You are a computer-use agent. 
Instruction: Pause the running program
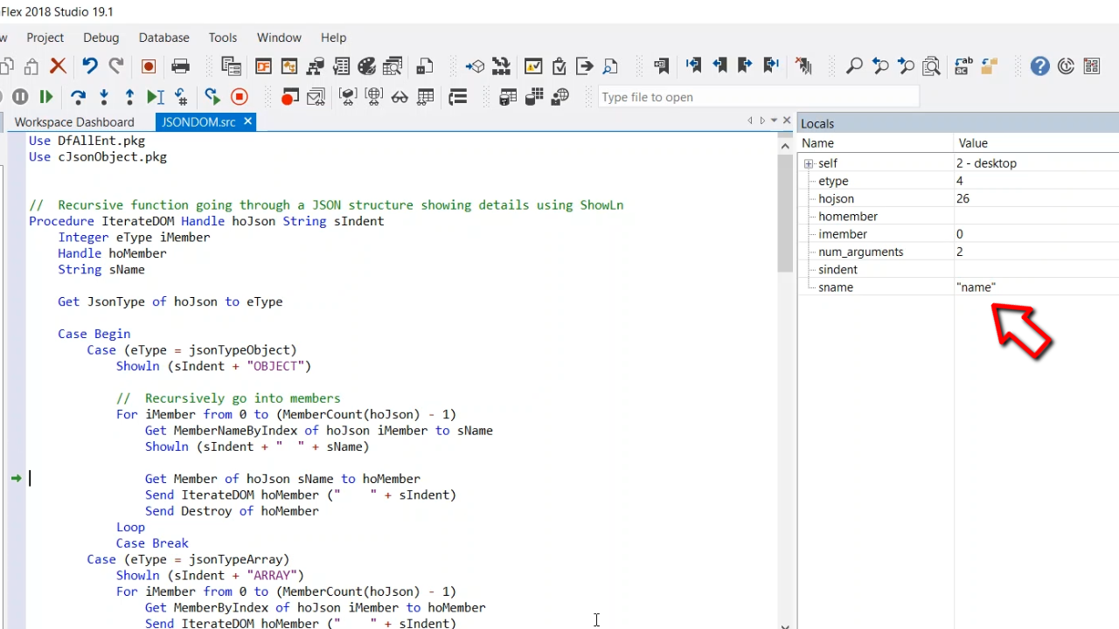click(x=20, y=97)
